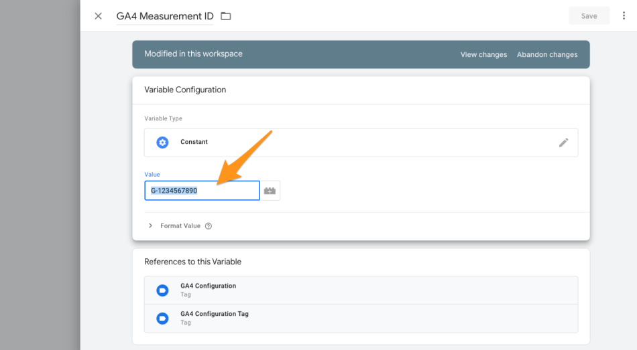Image resolution: width=637 pixels, height=350 pixels.
Task: Select the Constant variable type label
Action: pos(194,143)
